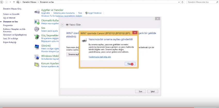Click the up one level arrow

tap(14, 2)
